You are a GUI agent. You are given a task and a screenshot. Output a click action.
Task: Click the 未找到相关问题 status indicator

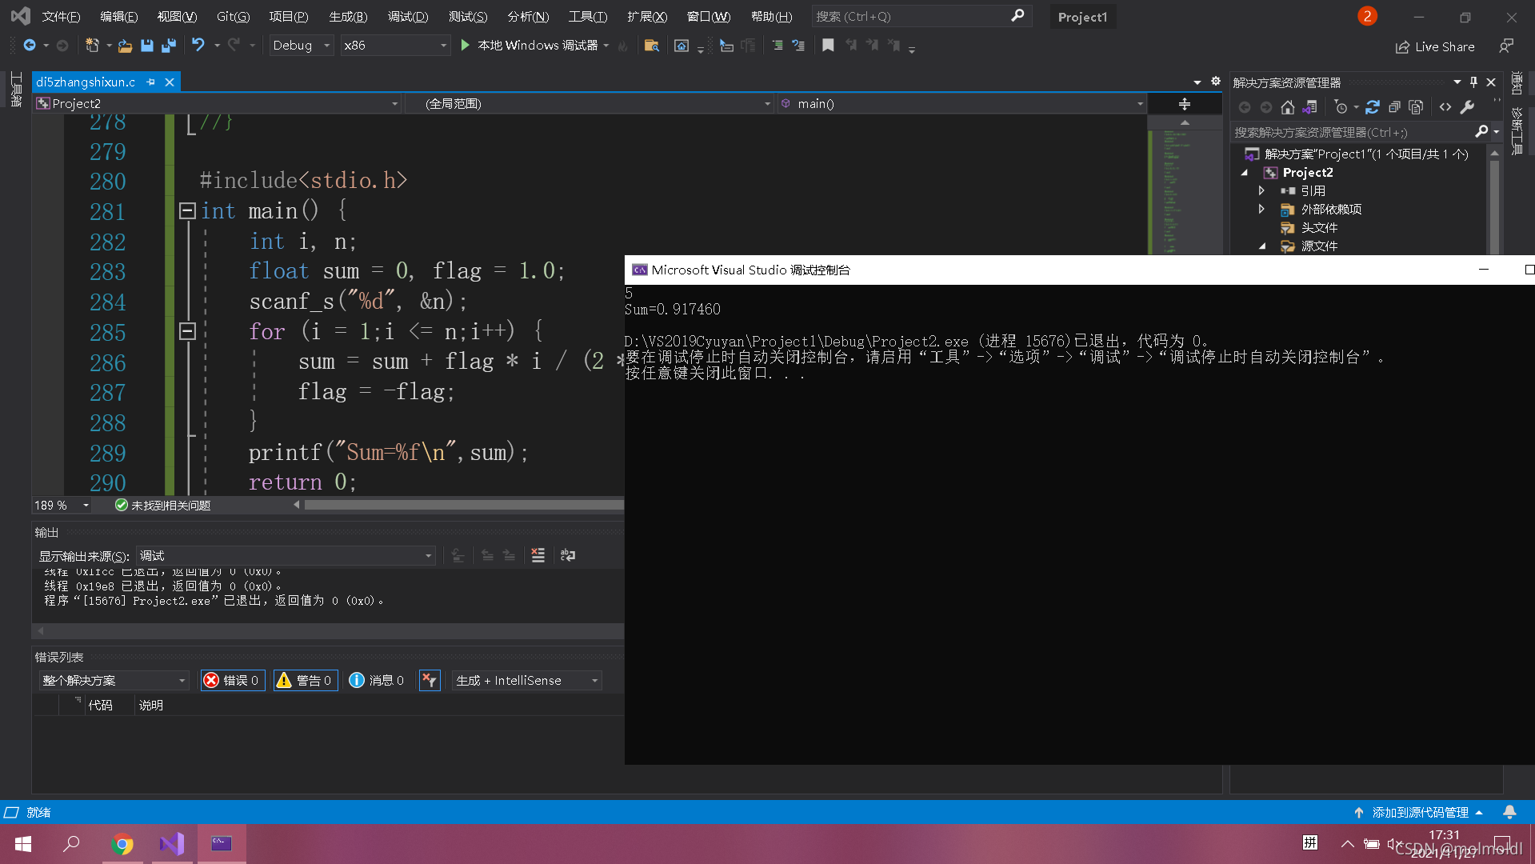(x=163, y=506)
